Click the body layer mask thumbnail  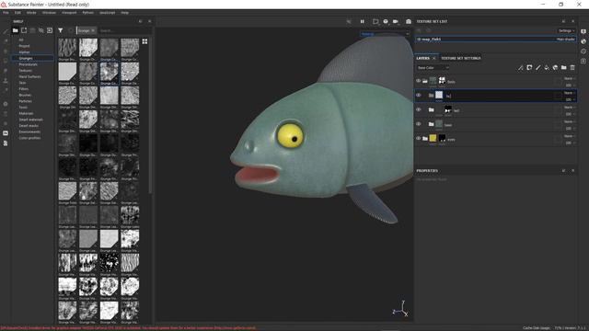pyautogui.click(x=442, y=81)
